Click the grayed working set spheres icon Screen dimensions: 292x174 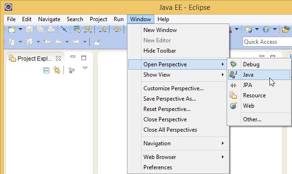(71, 70)
